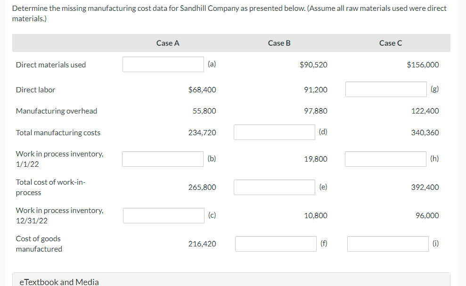The height and width of the screenshot is (286, 466).
Task: Click input field (i) for Cost of goods manufactured
Action: [x=387, y=244]
